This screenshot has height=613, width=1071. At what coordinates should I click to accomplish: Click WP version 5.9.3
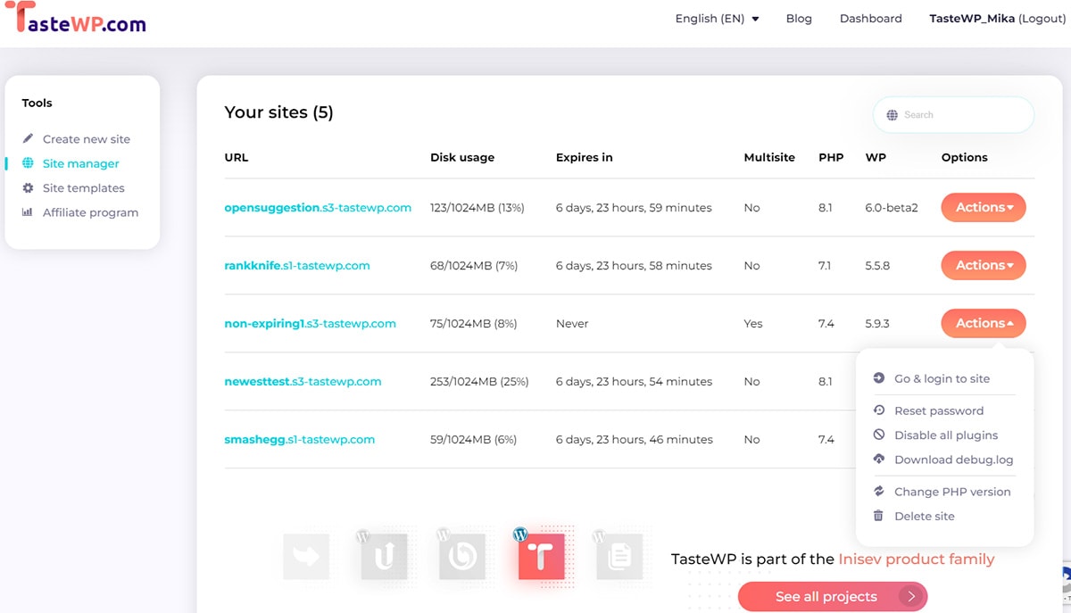tap(877, 324)
